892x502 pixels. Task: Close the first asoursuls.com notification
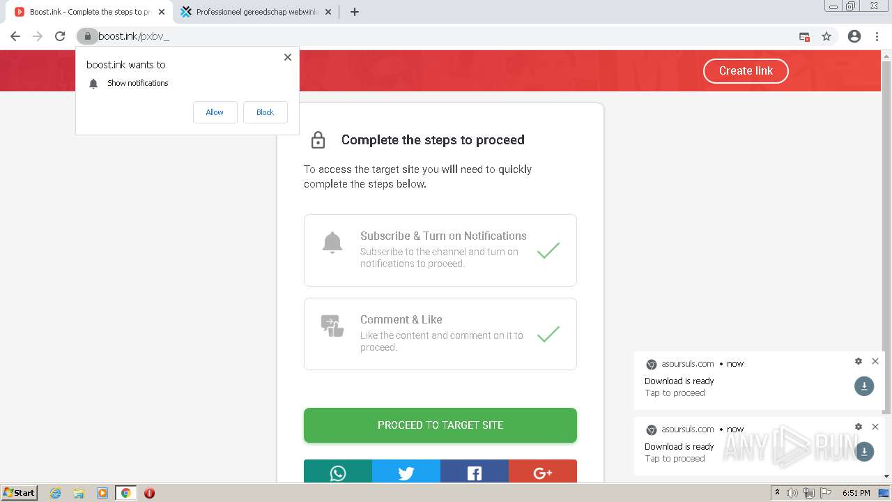click(875, 361)
